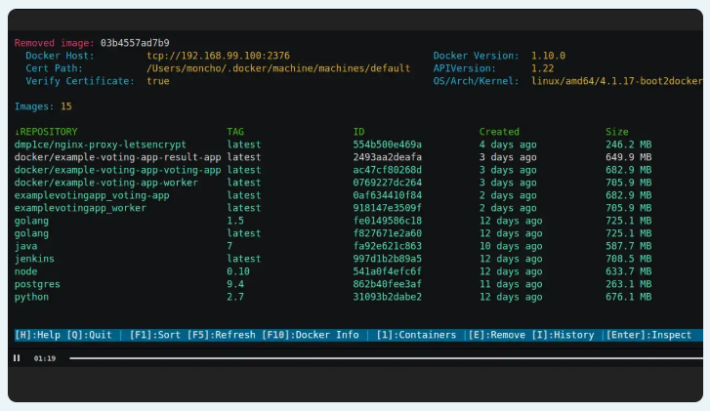Open the [H]:Help shortcut
Viewport: 710px width, 411px height.
click(x=38, y=335)
